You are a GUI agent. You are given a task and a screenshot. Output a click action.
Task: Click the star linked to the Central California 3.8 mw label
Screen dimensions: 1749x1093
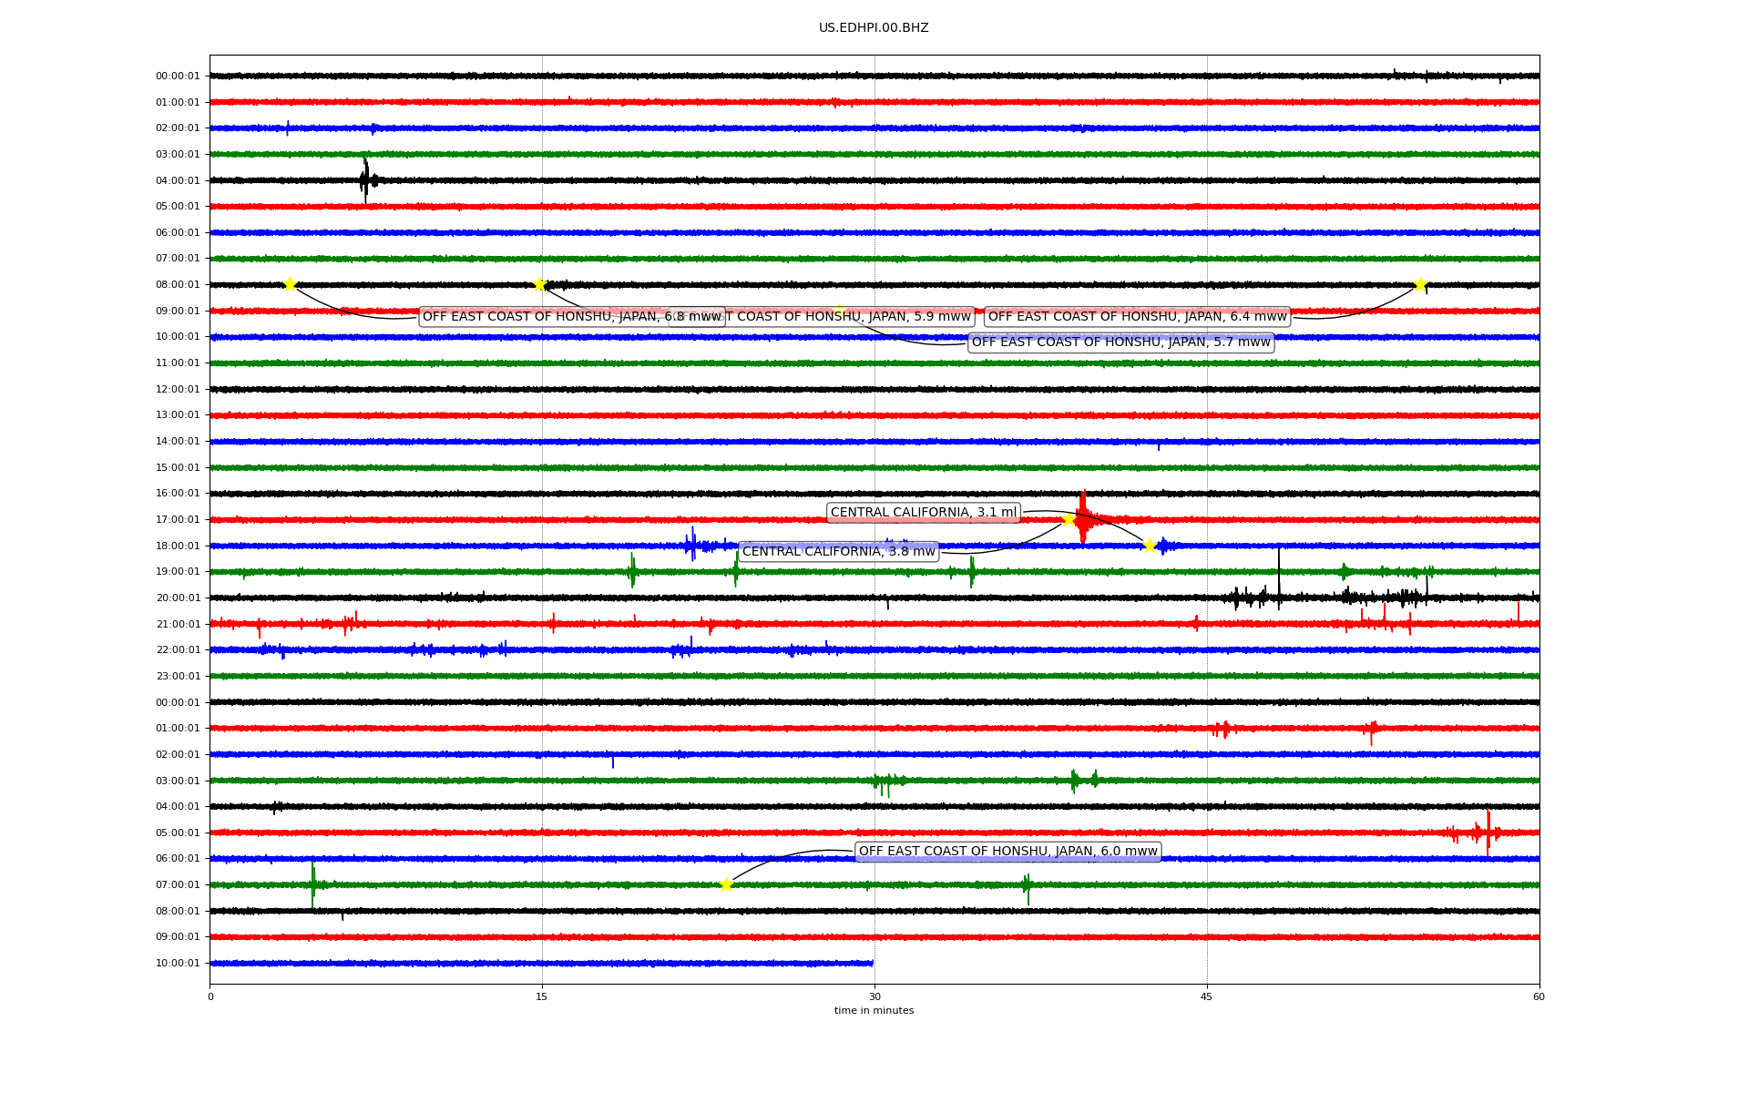pos(1069,520)
